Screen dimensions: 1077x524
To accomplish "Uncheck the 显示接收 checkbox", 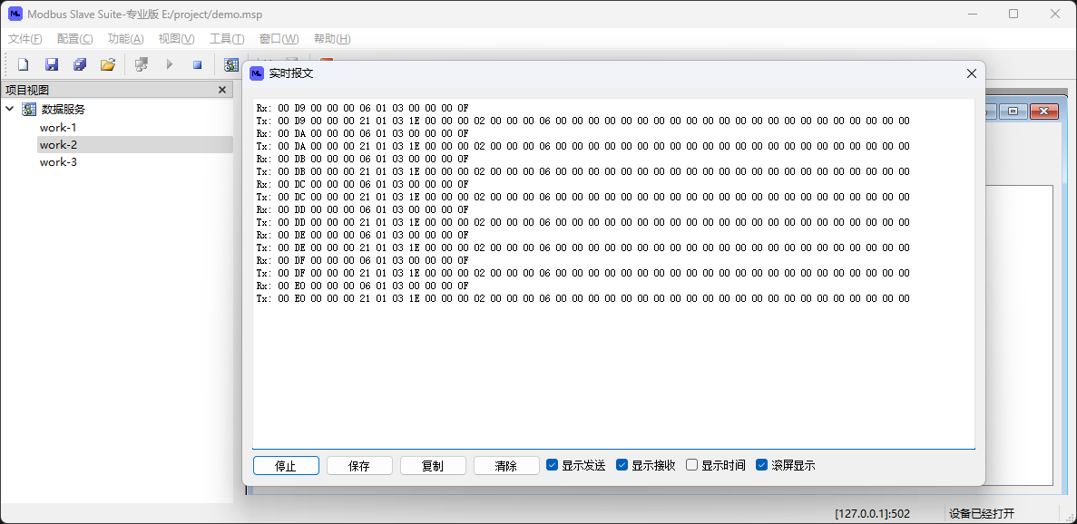I will click(x=622, y=465).
